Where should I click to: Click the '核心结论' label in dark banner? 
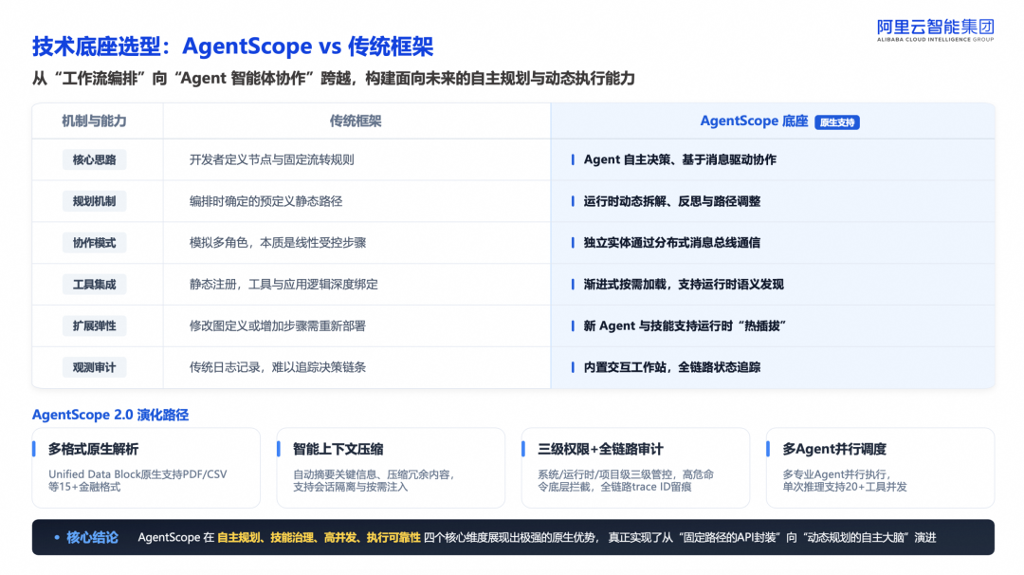coord(92,537)
